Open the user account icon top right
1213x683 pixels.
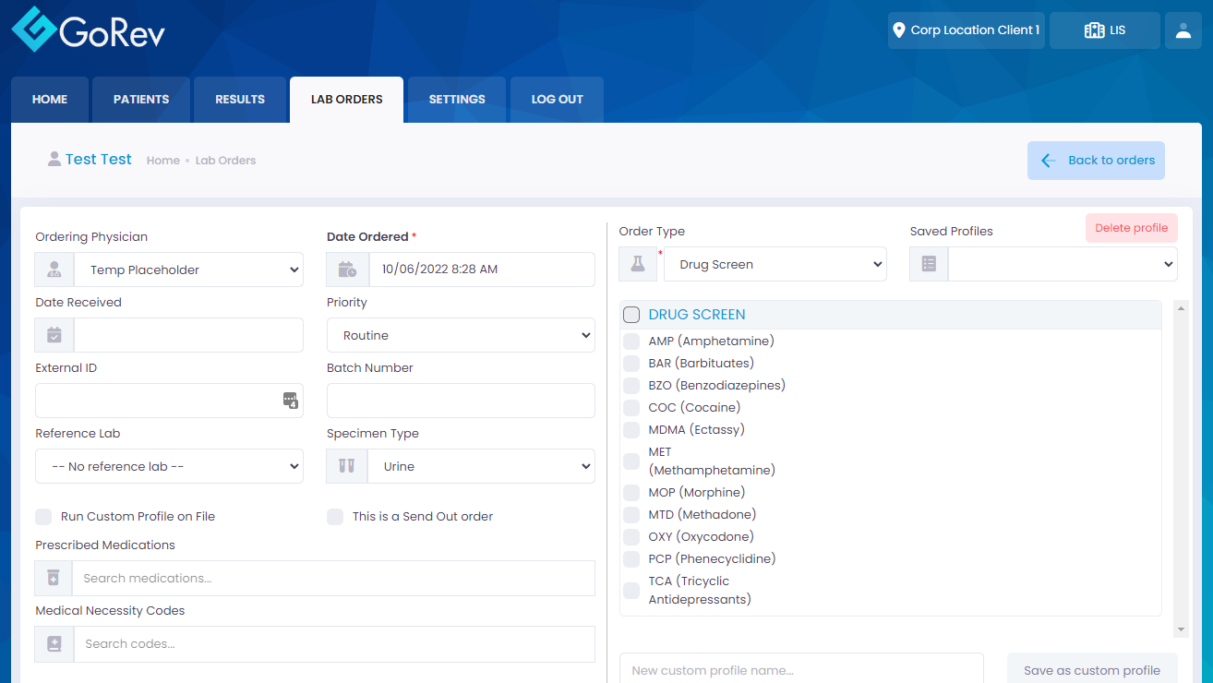1183,30
